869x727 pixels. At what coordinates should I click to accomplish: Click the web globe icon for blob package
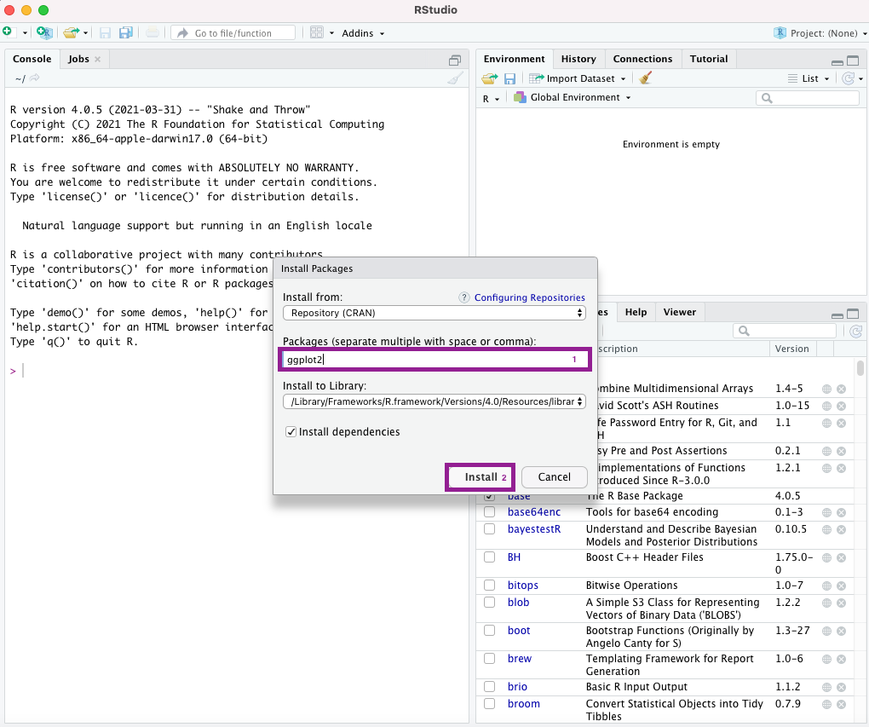(x=826, y=603)
